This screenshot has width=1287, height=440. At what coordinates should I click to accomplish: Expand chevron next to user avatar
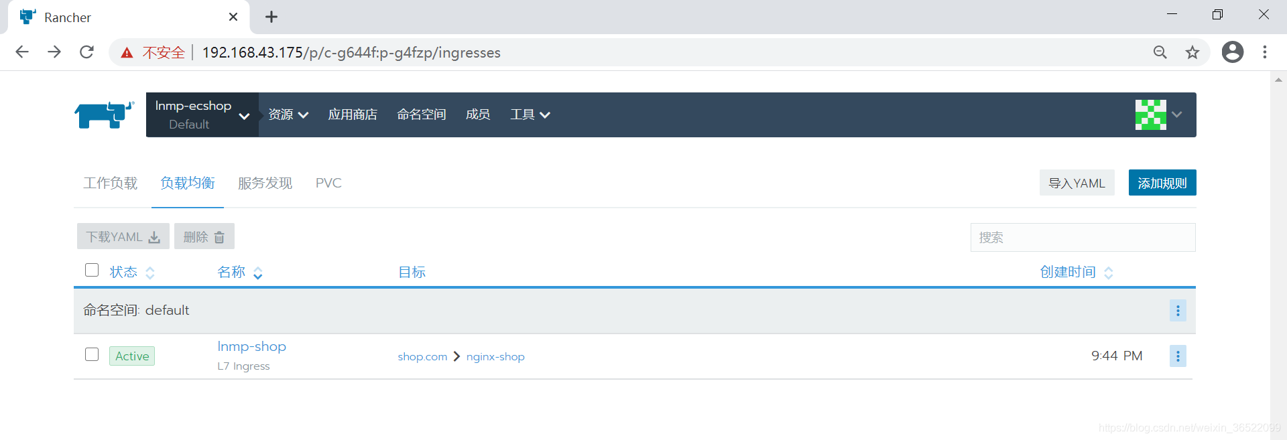[x=1177, y=115]
